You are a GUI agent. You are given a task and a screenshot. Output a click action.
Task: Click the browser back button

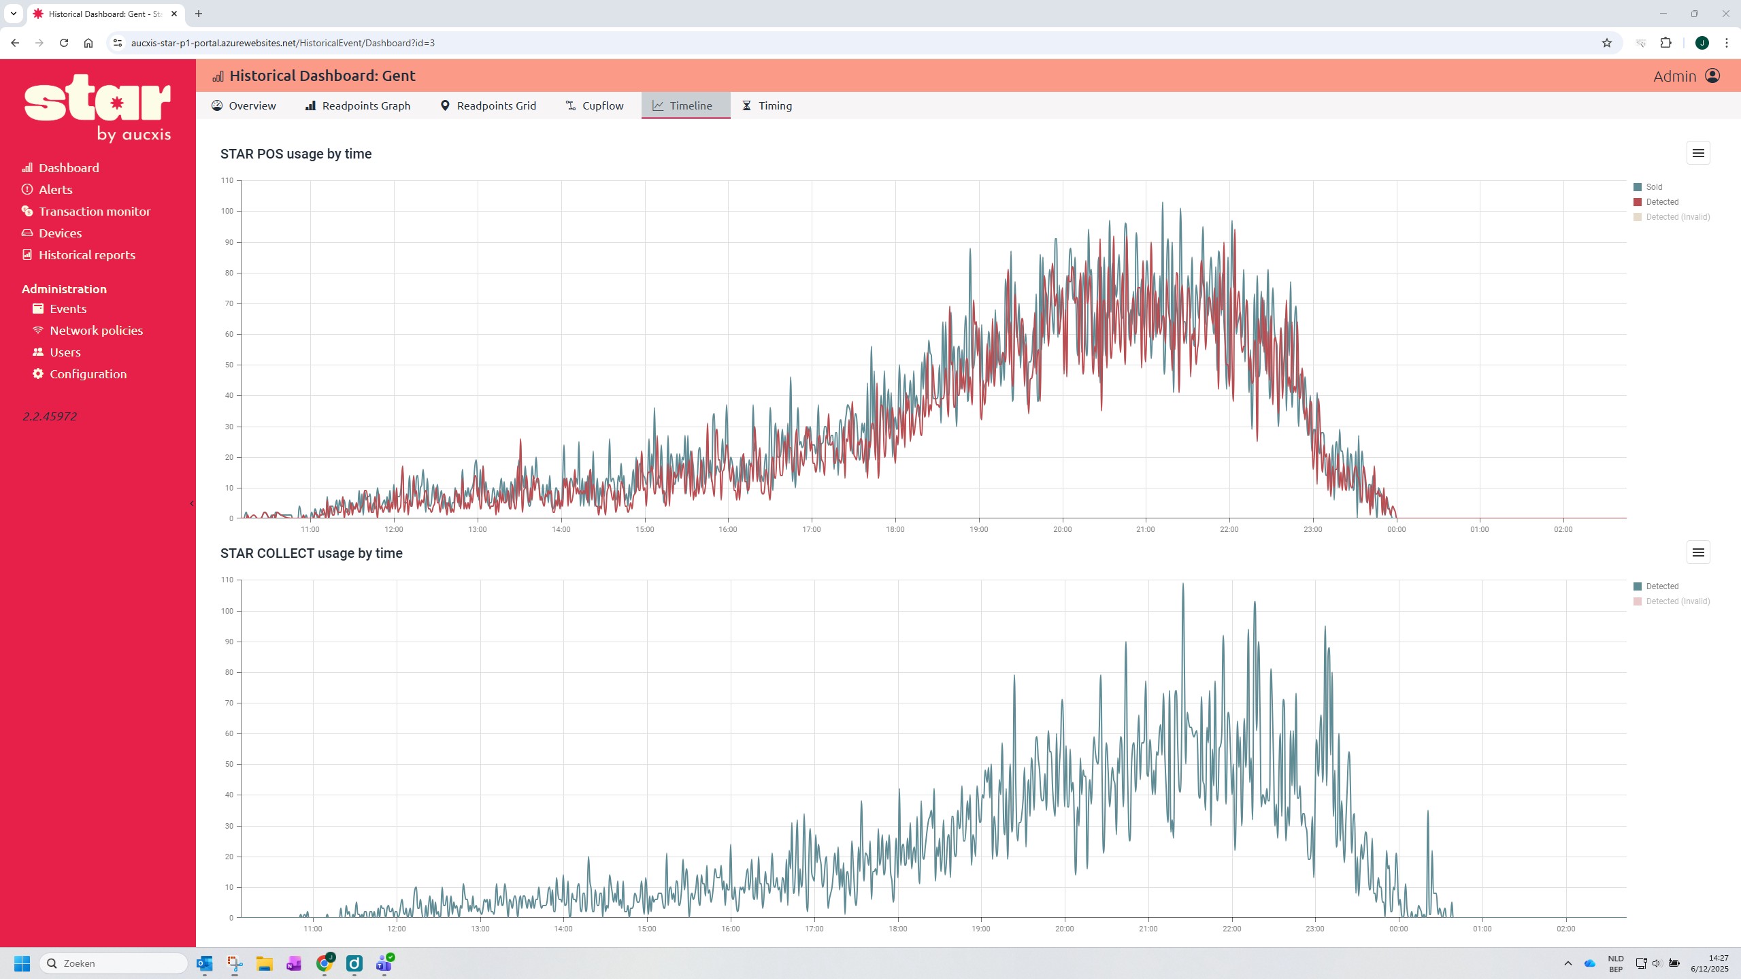15,43
